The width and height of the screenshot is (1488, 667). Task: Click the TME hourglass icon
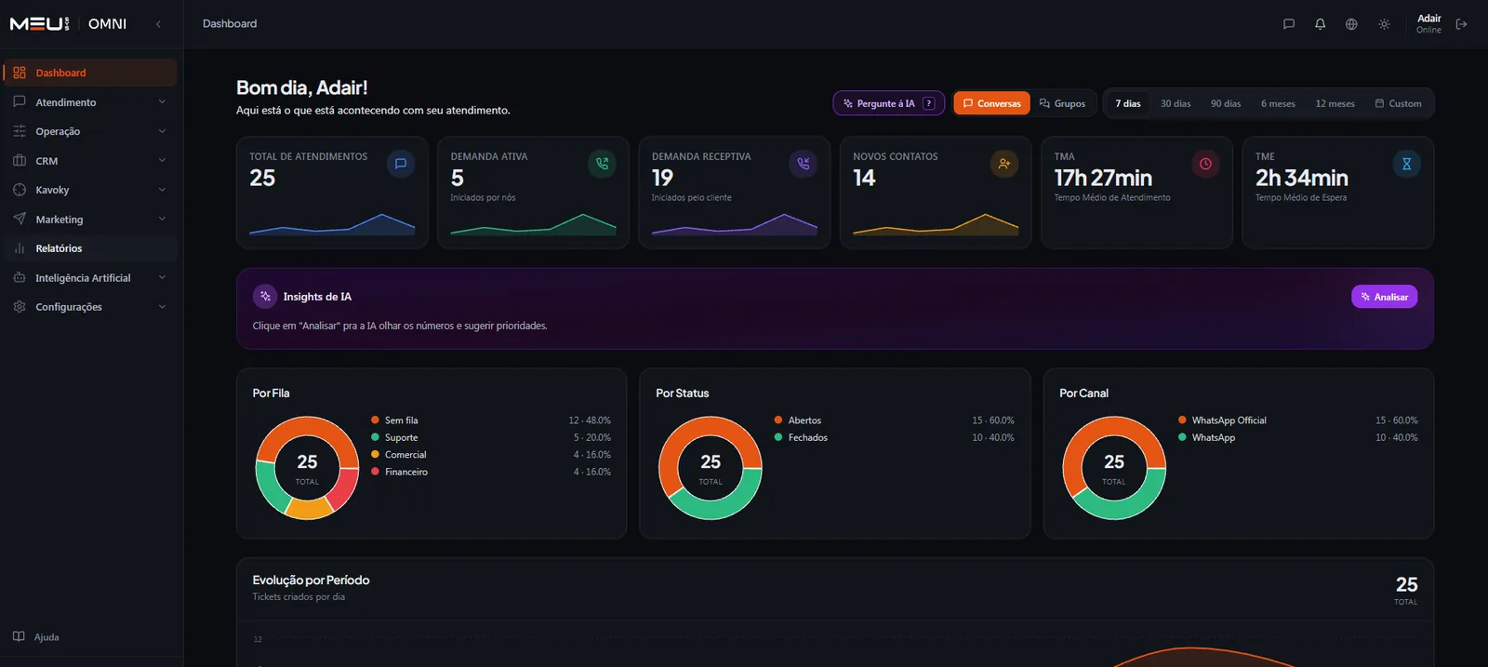click(1407, 164)
